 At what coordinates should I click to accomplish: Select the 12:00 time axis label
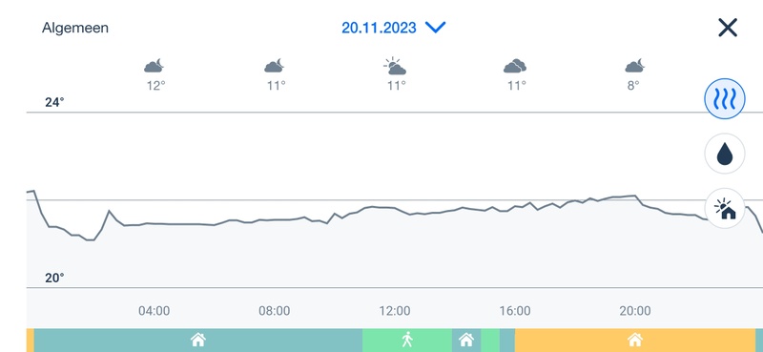[395, 311]
